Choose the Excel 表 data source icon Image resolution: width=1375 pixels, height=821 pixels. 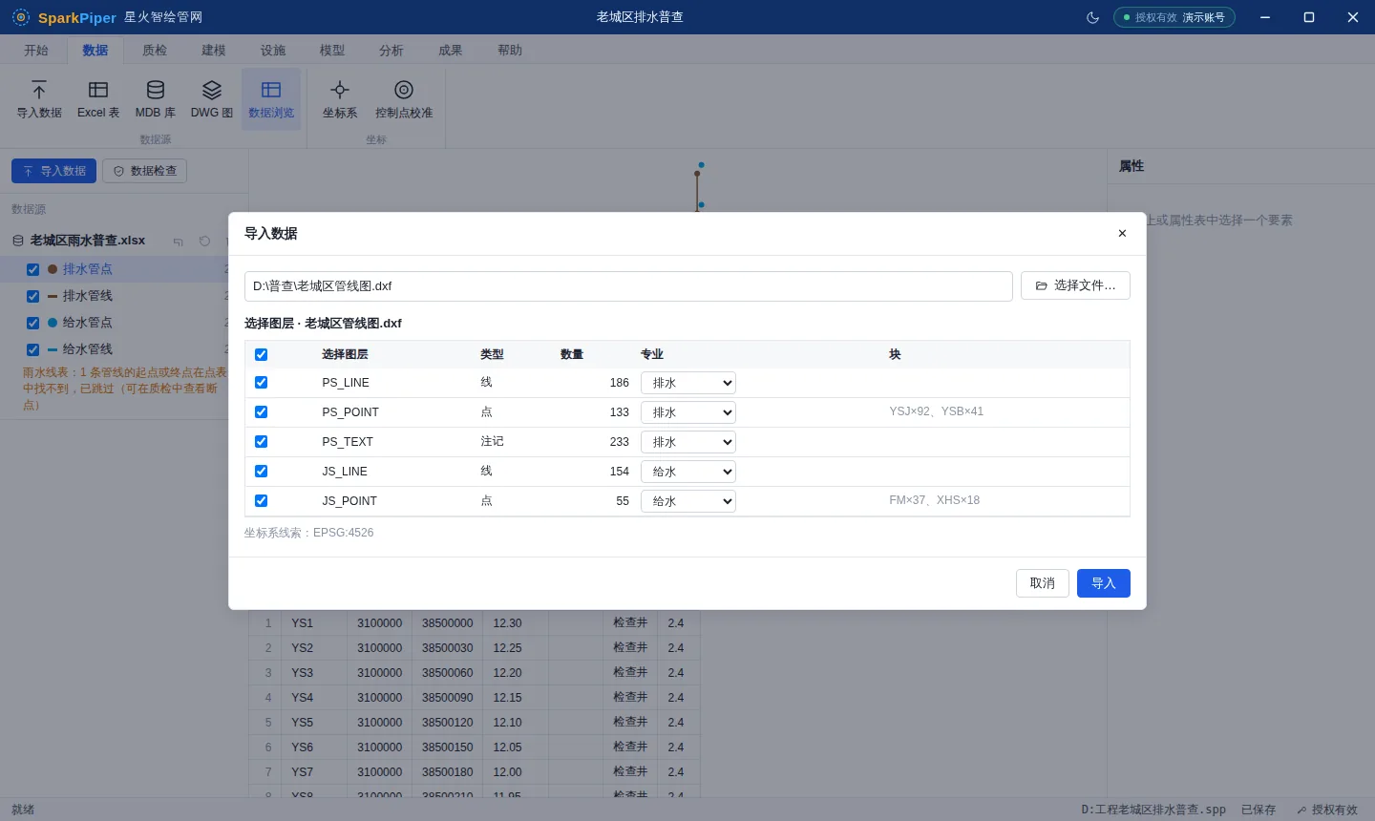[x=98, y=99]
